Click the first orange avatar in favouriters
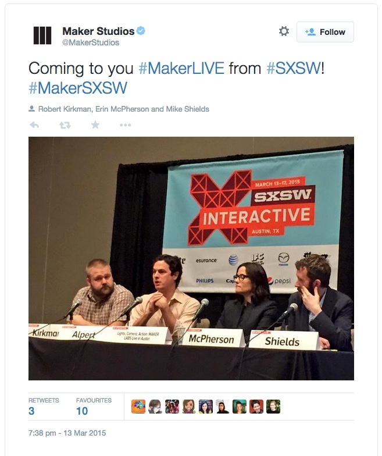 click(x=138, y=406)
